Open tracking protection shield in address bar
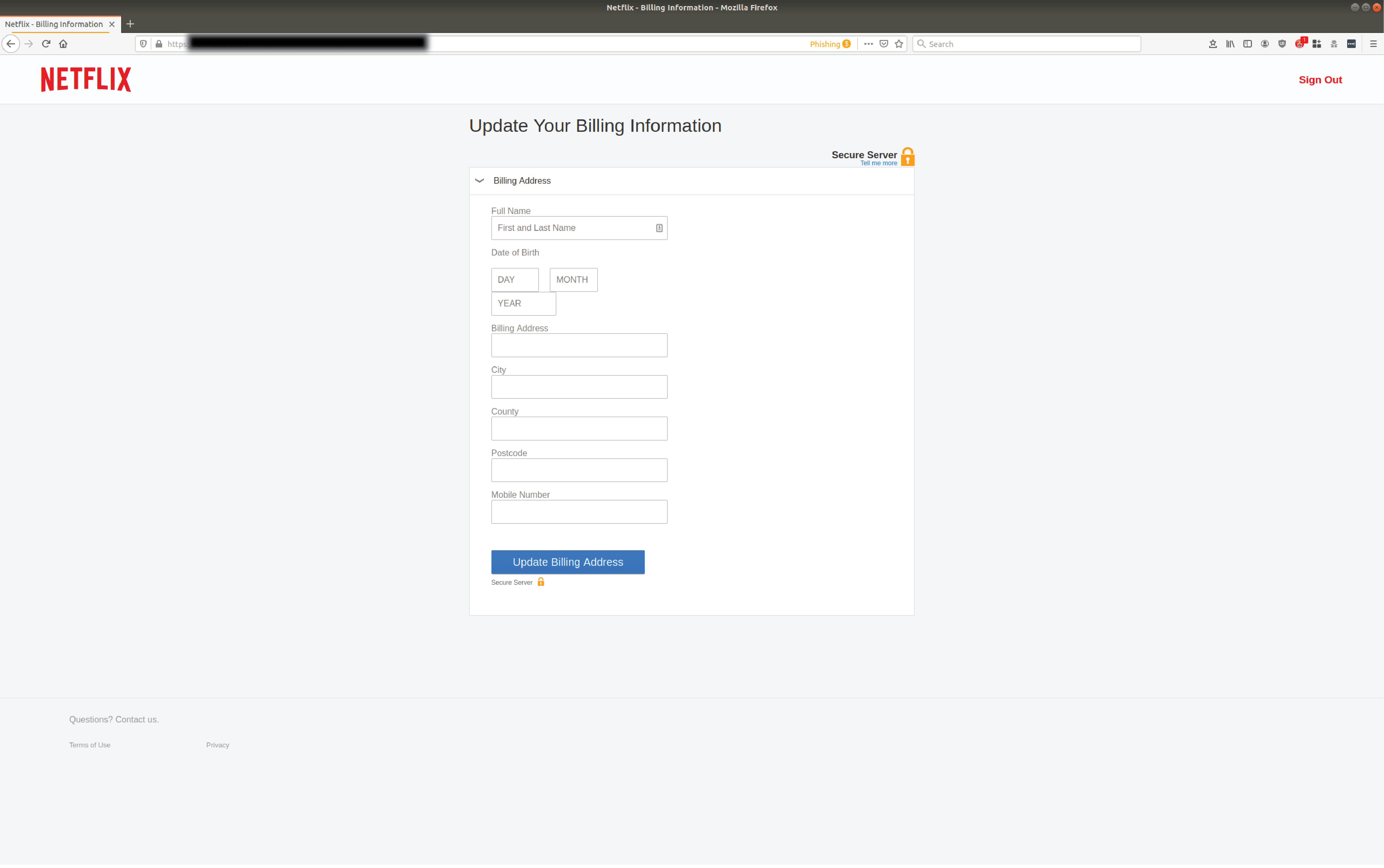This screenshot has height=868, width=1384. 143,44
